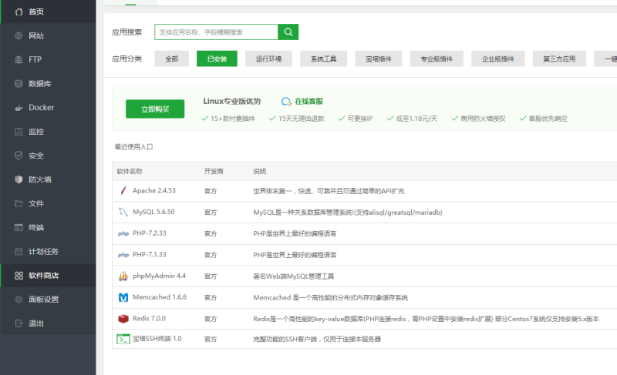
Task: Click the 说明 column header
Action: (259, 171)
